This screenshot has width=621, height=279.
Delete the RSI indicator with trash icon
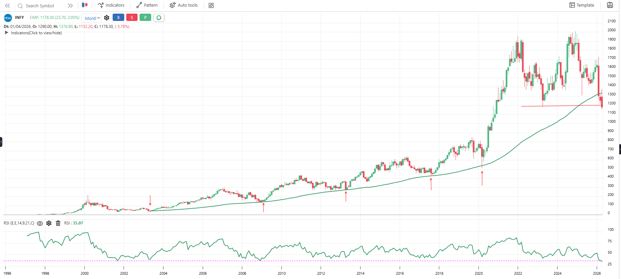click(x=58, y=223)
